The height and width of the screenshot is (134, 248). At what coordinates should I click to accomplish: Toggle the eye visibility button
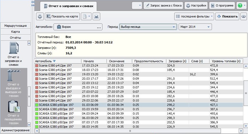pyautogui.click(x=244, y=16)
